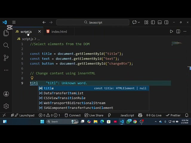This screenshot has width=191, height=143.
Task: Select the DataTransferItemList suggestion
Action: (93, 93)
